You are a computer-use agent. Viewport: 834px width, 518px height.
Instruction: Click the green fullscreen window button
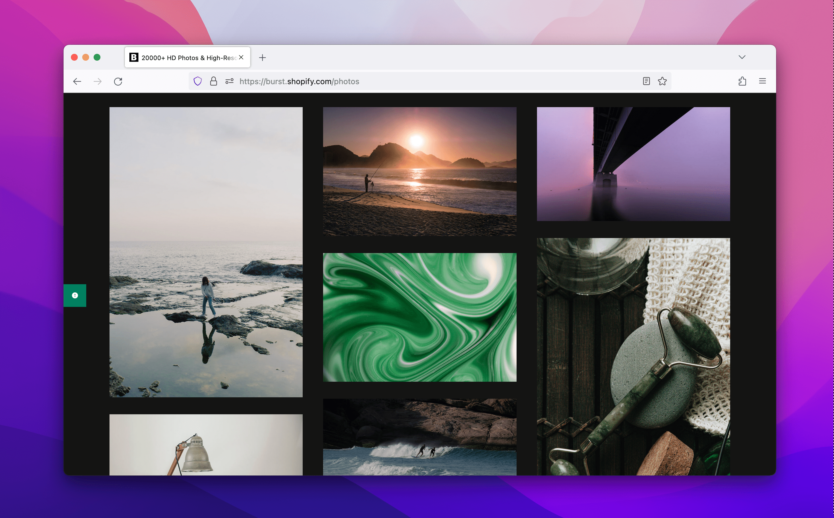click(97, 57)
